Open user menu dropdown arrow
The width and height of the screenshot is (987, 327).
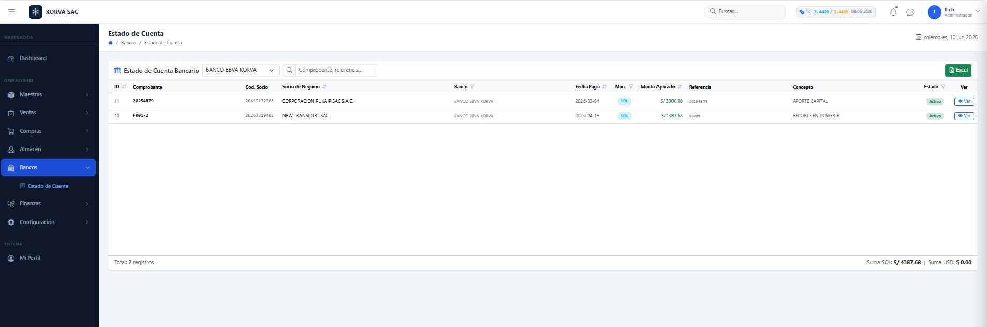[x=978, y=11]
